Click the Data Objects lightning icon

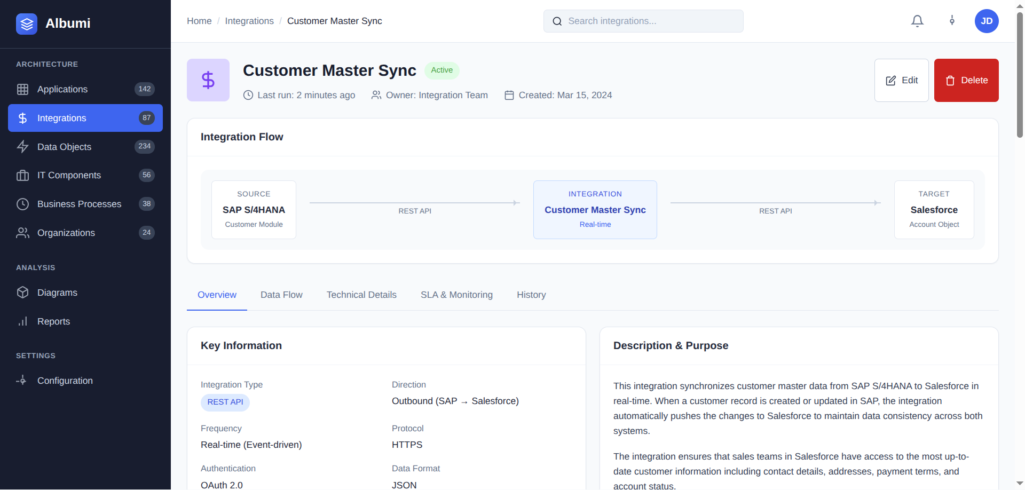point(22,147)
